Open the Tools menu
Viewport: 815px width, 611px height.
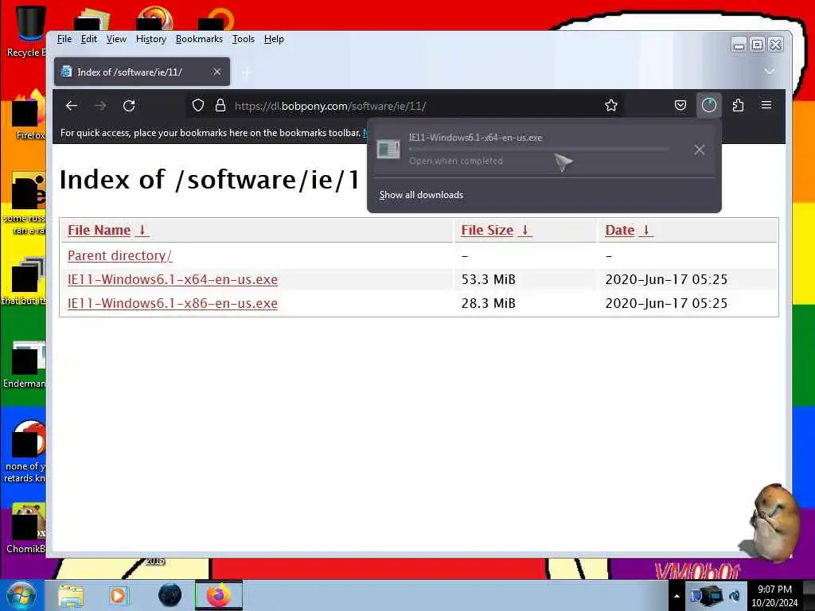click(244, 39)
